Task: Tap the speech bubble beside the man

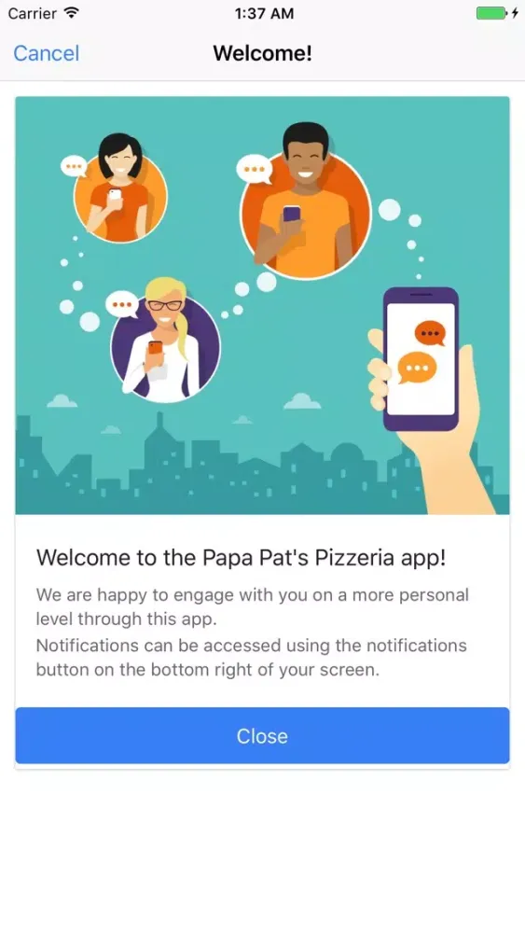Action: (255, 169)
